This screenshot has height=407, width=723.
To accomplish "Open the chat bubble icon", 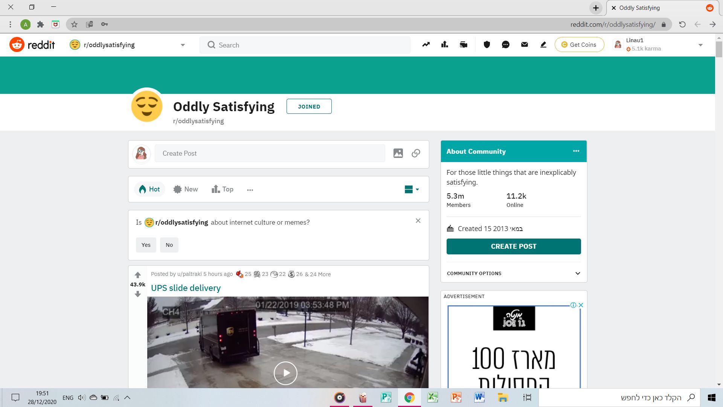I will (505, 44).
